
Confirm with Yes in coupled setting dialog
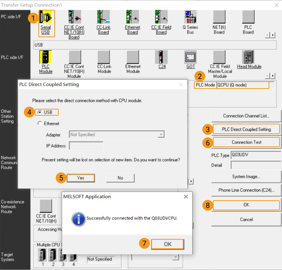80,178
